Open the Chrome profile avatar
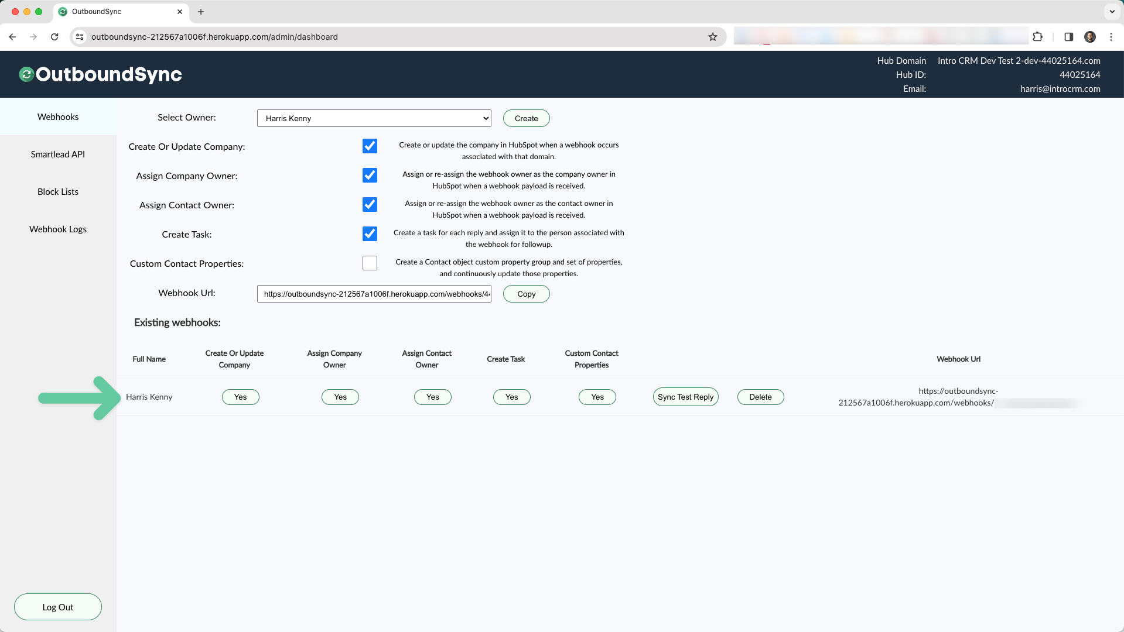Screen dimensions: 1124x632 pyautogui.click(x=1089, y=37)
